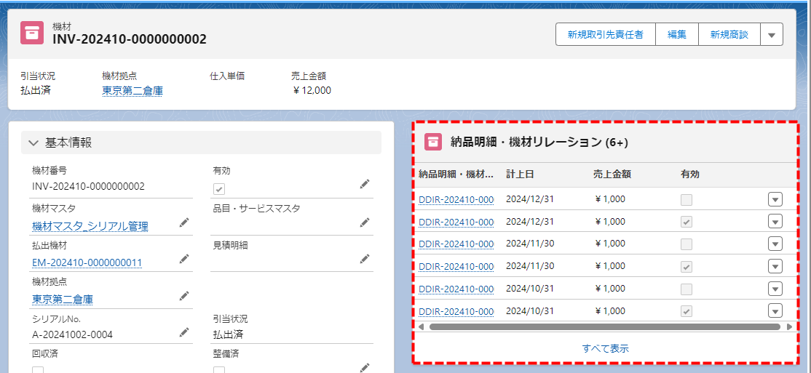Open more actions dropdown next to 新規商談
The height and width of the screenshot is (373, 811).
772,34
